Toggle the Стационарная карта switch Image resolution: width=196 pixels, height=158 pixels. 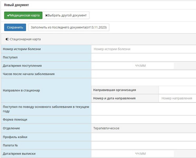point(7,39)
